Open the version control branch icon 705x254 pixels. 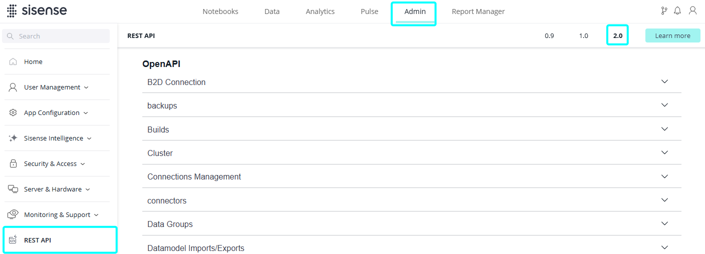(664, 10)
